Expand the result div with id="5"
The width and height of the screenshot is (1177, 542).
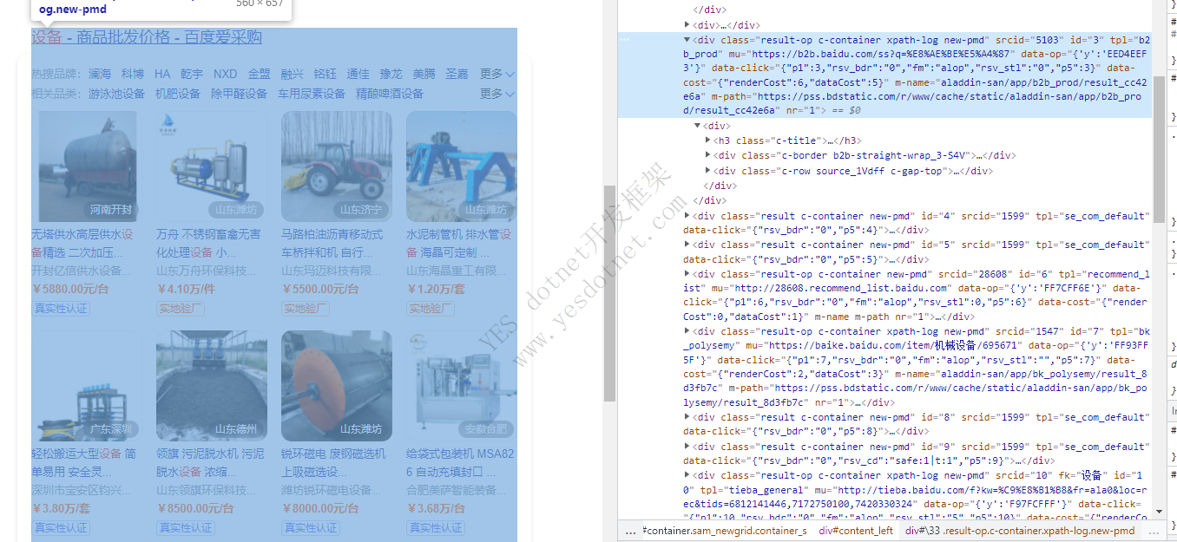(687, 245)
